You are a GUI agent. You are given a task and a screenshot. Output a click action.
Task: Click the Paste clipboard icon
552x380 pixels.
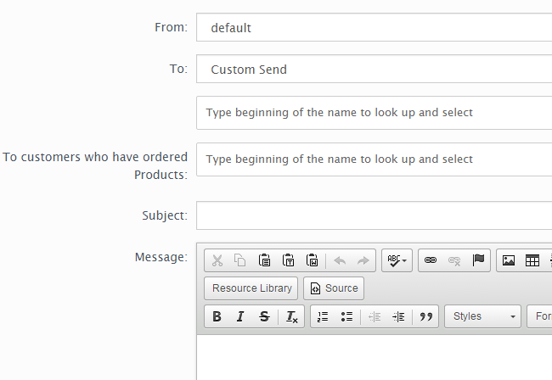tap(264, 260)
